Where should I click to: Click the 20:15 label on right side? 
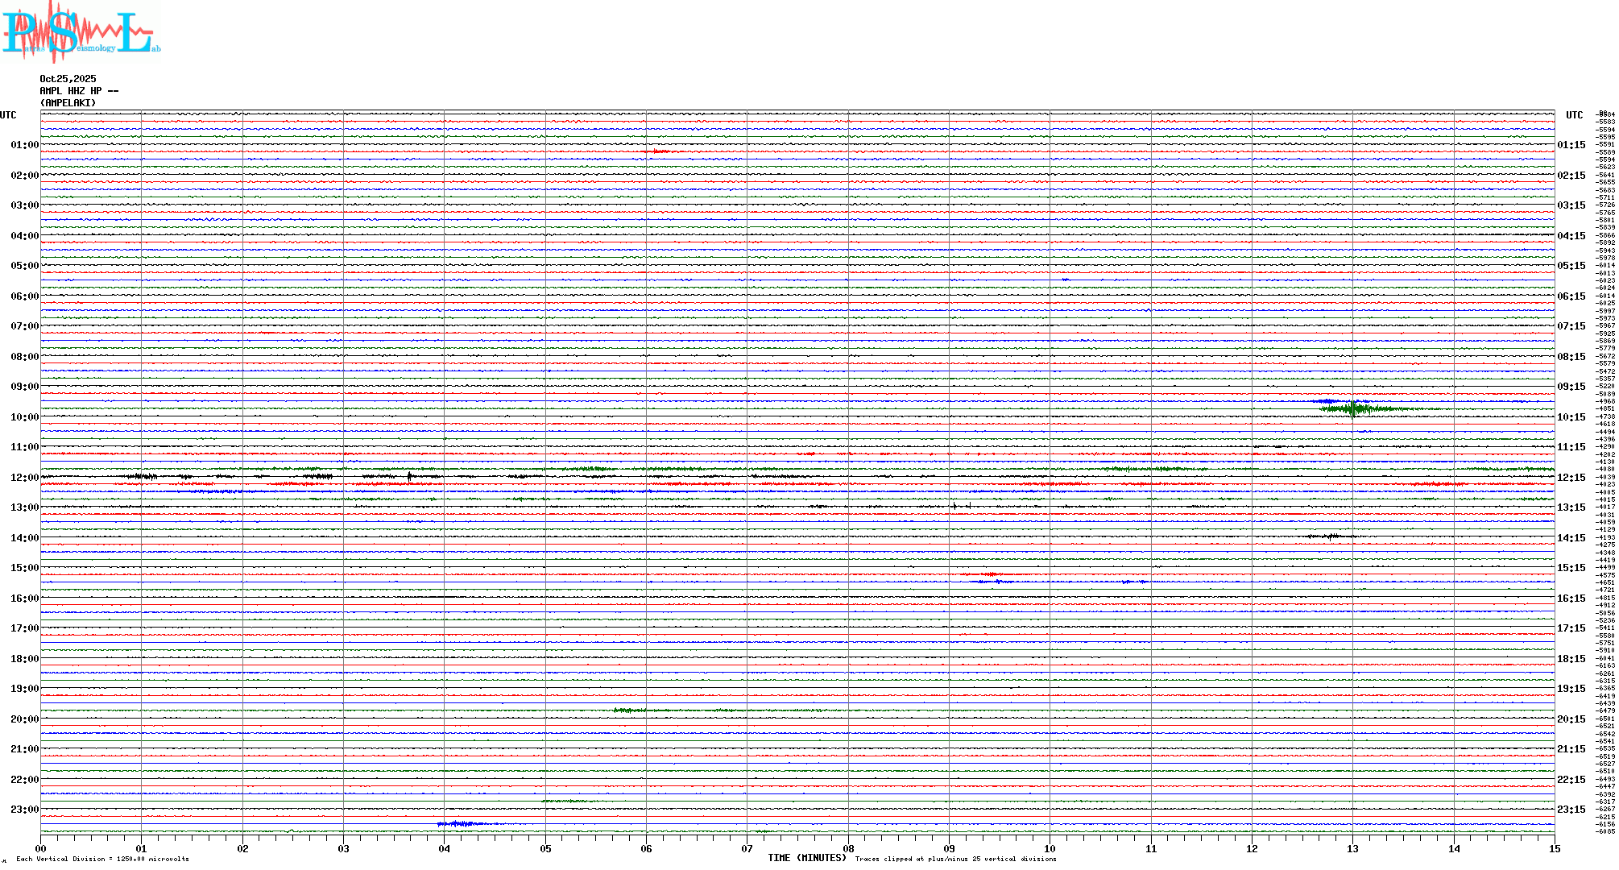1571,719
